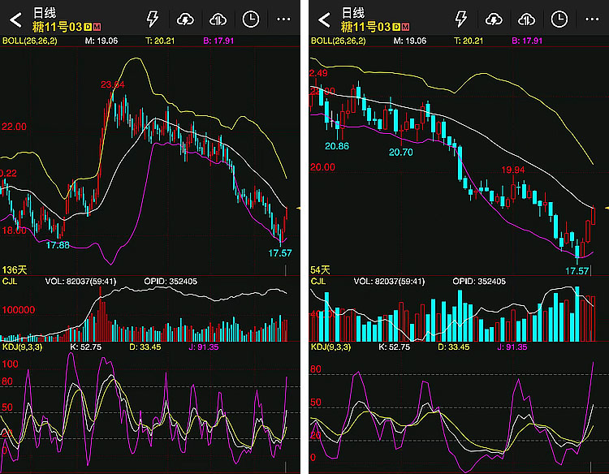Tap the back arrow in right chart
Image resolution: width=609 pixels, height=474 pixels.
(324, 19)
